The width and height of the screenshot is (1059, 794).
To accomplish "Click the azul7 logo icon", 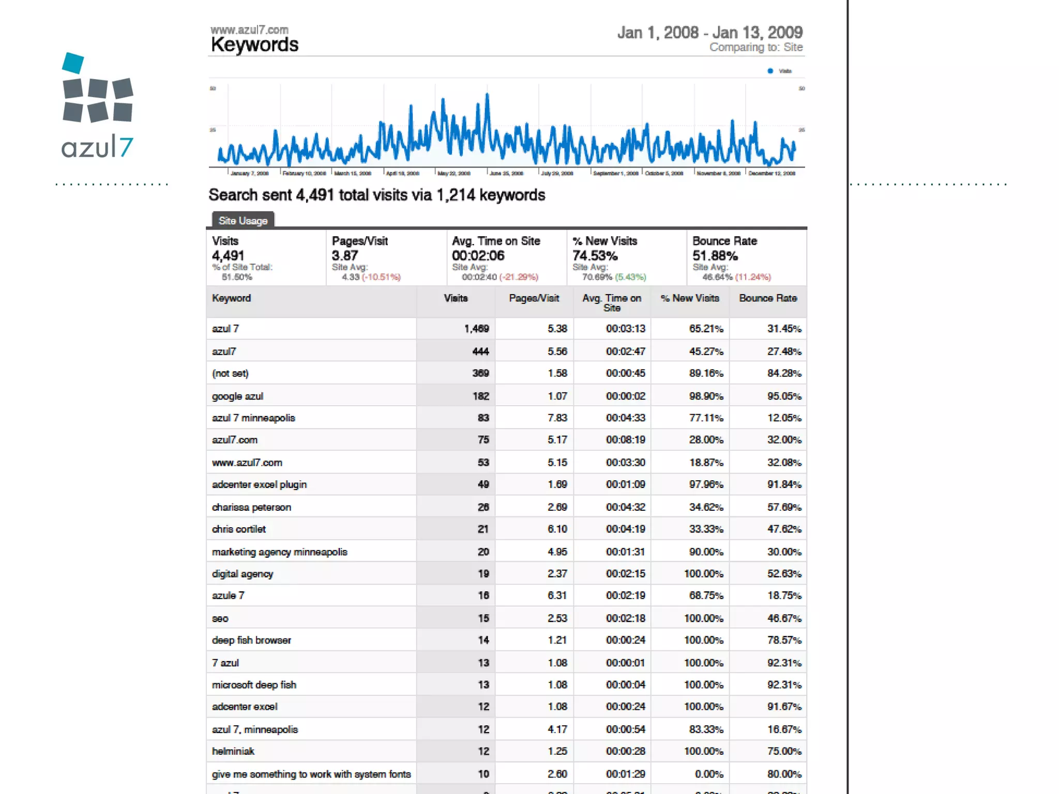I will (97, 88).
